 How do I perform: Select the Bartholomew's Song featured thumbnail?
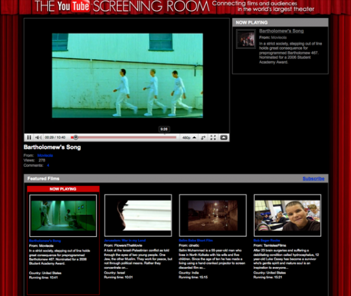[63, 216]
